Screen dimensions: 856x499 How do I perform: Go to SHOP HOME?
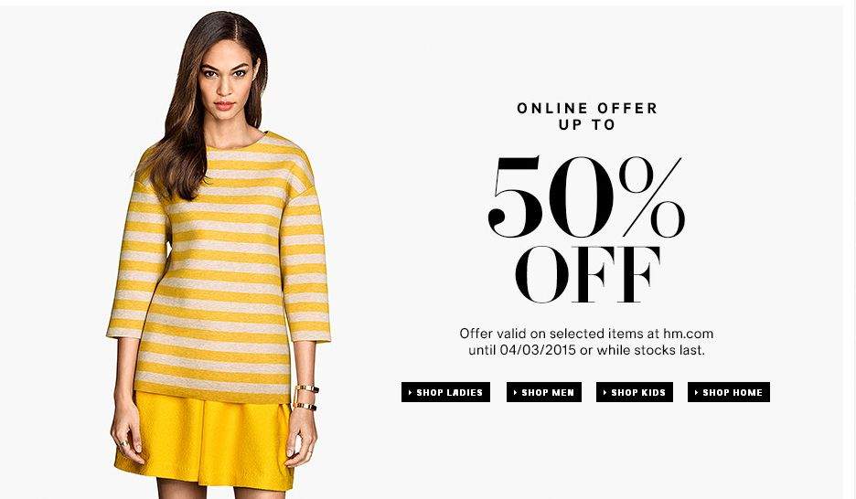coord(729,392)
